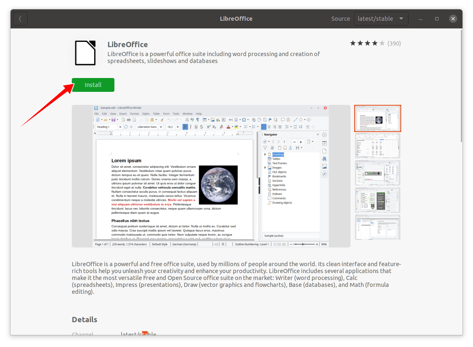Click the LibreOffice document app icon
Viewport: 473px width, 347px height.
click(x=85, y=53)
